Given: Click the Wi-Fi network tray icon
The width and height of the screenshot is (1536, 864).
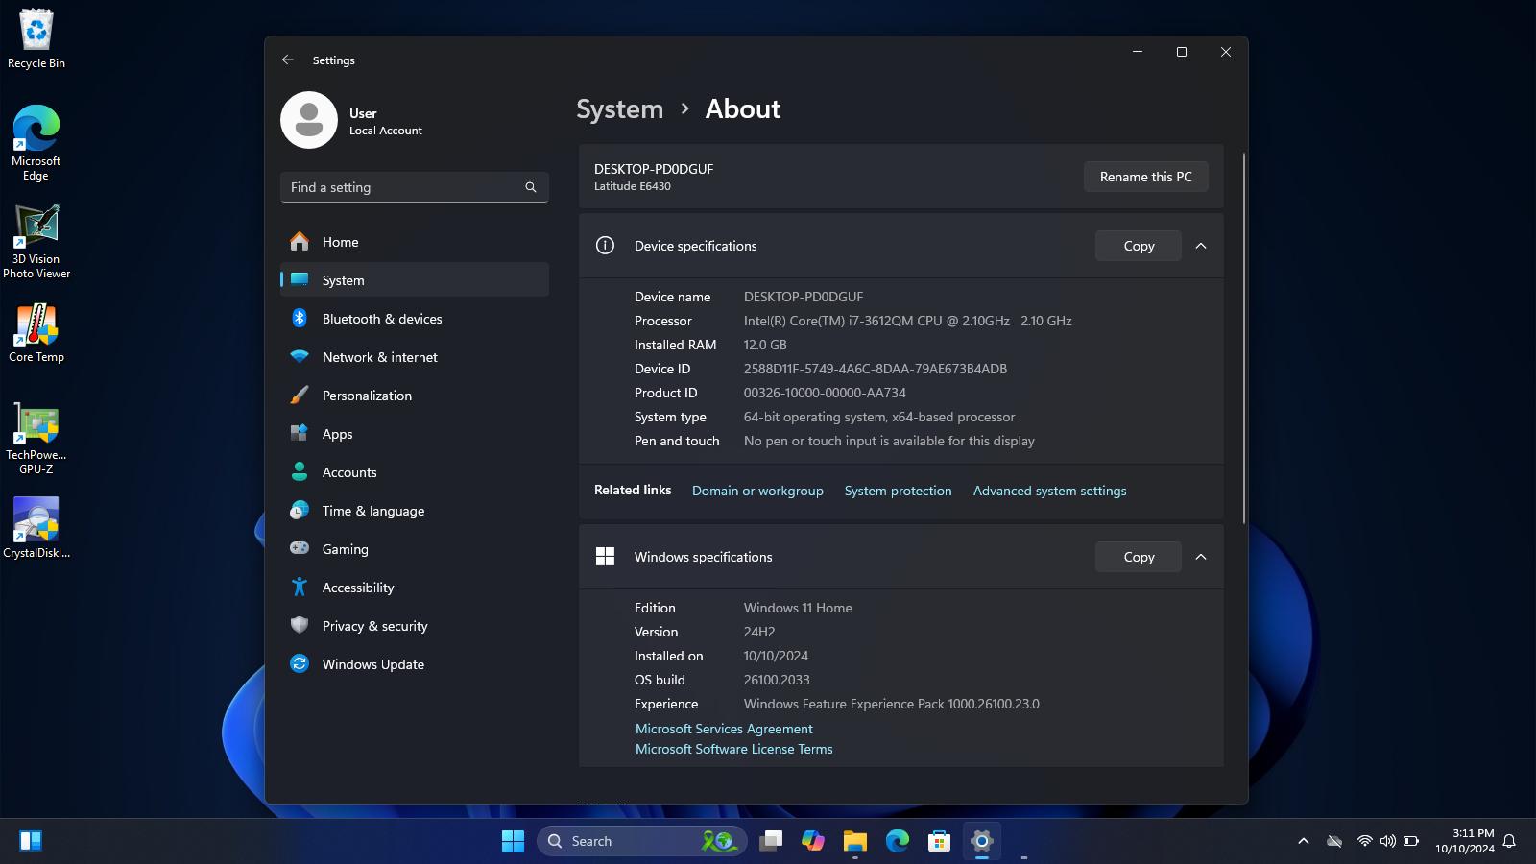Looking at the screenshot, I should [1364, 841].
